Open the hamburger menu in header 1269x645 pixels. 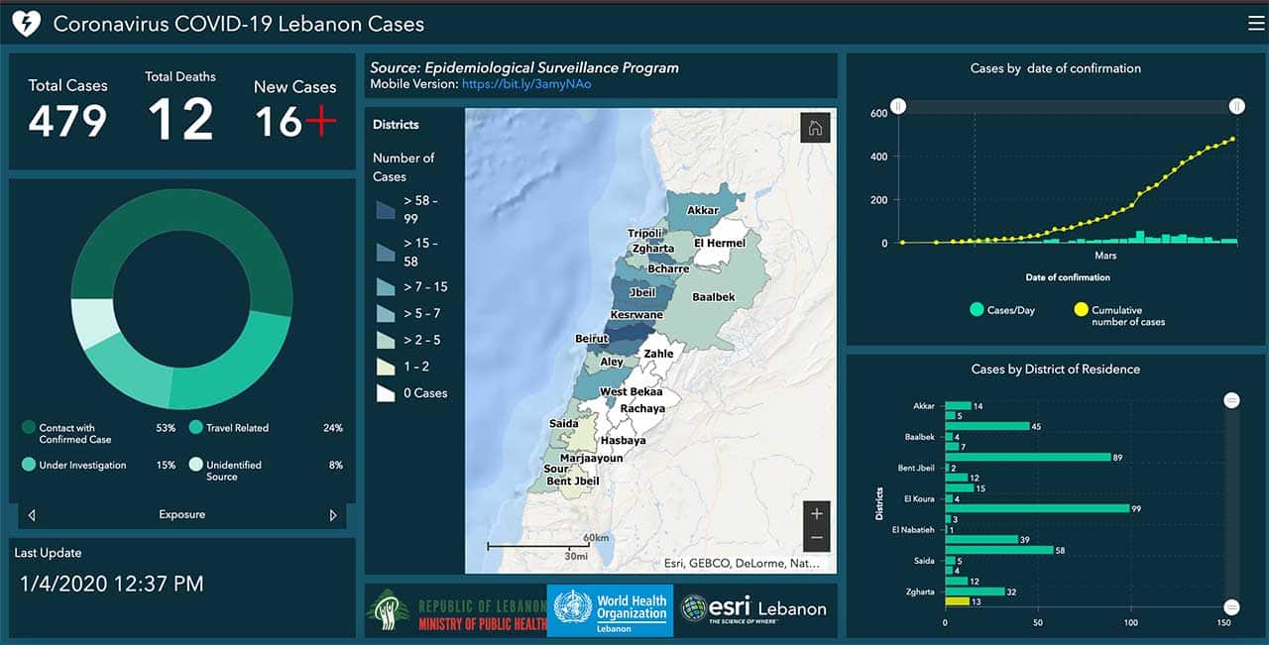coord(1256,24)
